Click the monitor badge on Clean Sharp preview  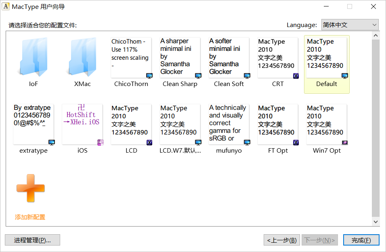[198, 76]
